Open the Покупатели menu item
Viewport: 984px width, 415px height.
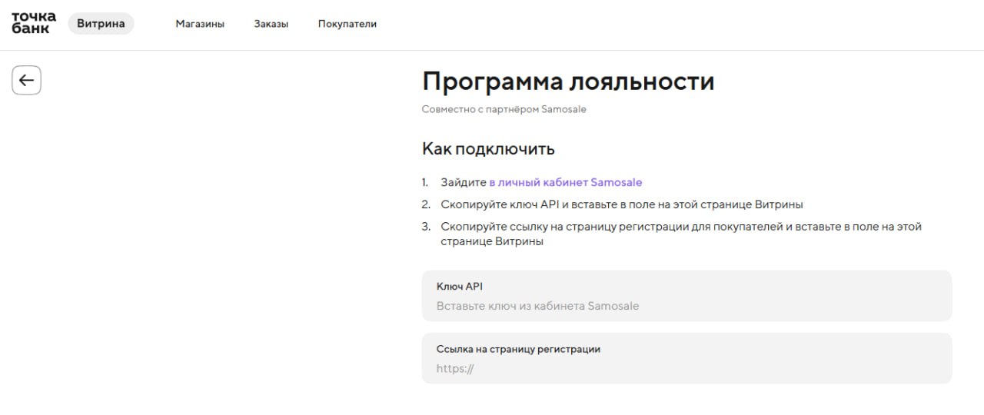coord(347,24)
